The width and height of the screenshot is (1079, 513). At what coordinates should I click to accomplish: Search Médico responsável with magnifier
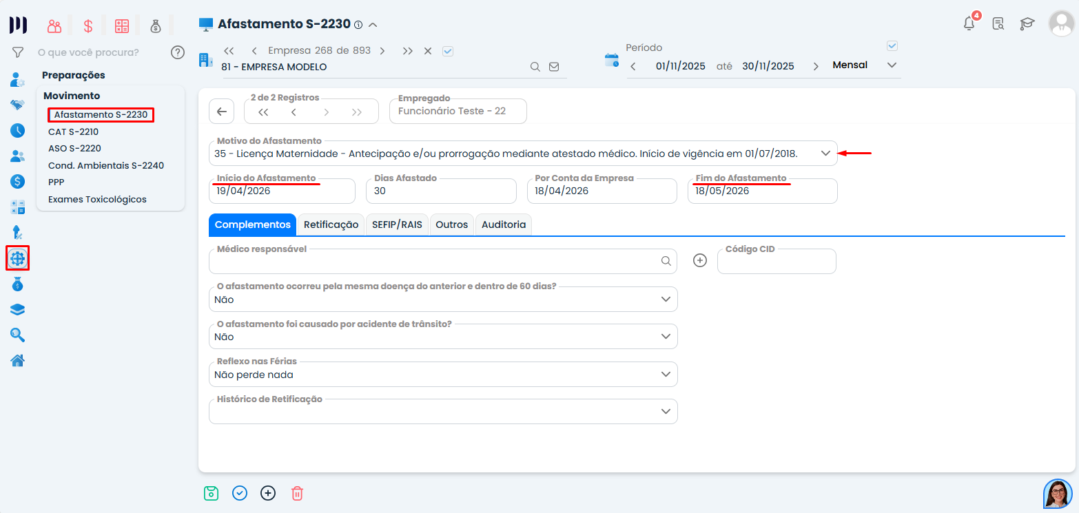click(x=666, y=261)
